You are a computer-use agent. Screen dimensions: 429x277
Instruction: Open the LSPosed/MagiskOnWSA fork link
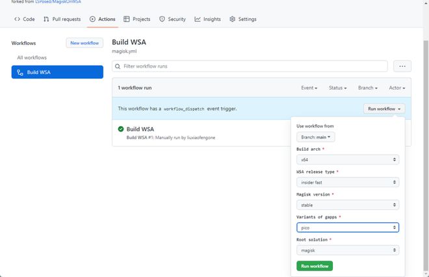(58, 2)
